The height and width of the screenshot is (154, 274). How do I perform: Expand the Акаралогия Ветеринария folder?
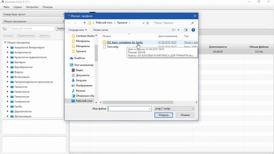(x=8, y=47)
